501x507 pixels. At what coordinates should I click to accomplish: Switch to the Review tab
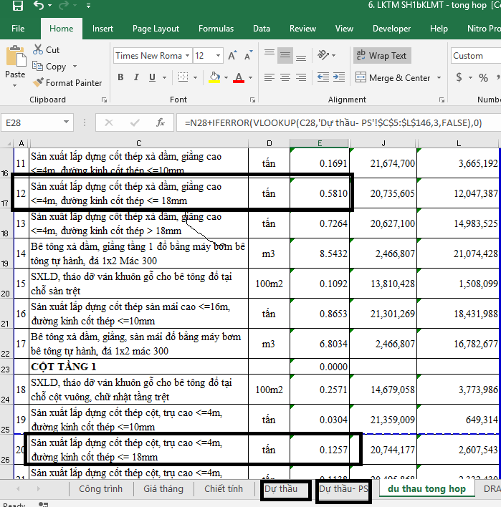pyautogui.click(x=302, y=29)
